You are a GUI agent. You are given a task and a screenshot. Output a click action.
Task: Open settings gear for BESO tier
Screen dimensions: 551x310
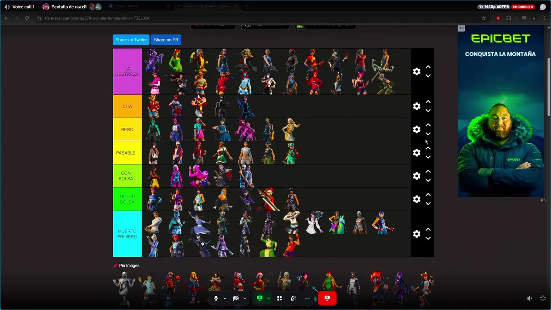click(x=416, y=130)
